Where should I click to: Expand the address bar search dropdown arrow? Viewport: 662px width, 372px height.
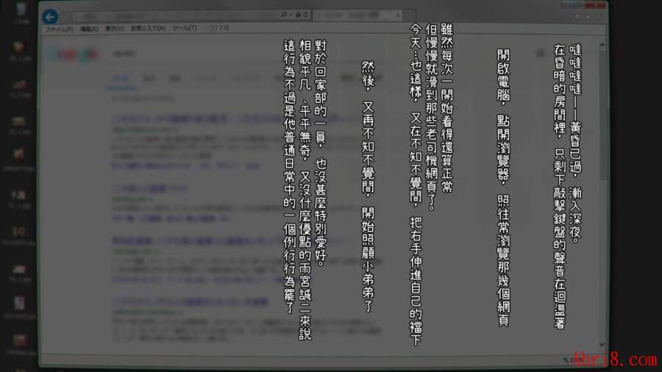(x=289, y=15)
